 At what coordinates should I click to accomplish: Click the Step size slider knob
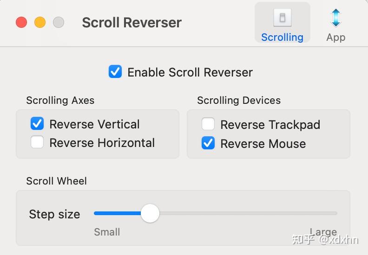150,213
